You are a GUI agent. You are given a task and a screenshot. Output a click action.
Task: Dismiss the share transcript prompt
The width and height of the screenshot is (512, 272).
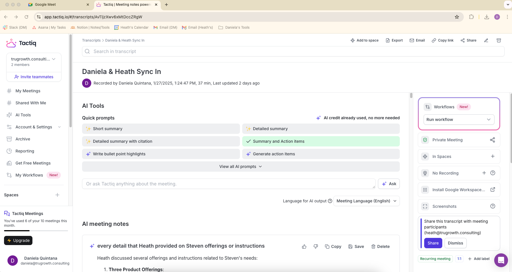tap(455, 243)
